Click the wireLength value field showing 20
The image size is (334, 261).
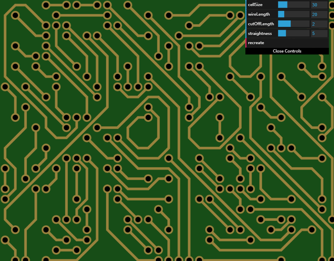tap(319, 14)
